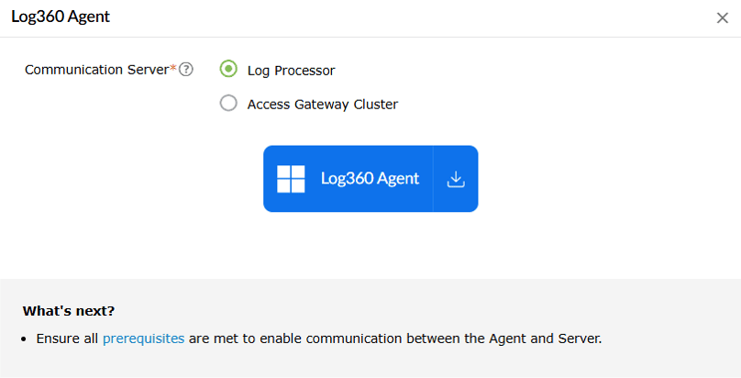
Task: Click the Communication Server field label
Action: 96,70
